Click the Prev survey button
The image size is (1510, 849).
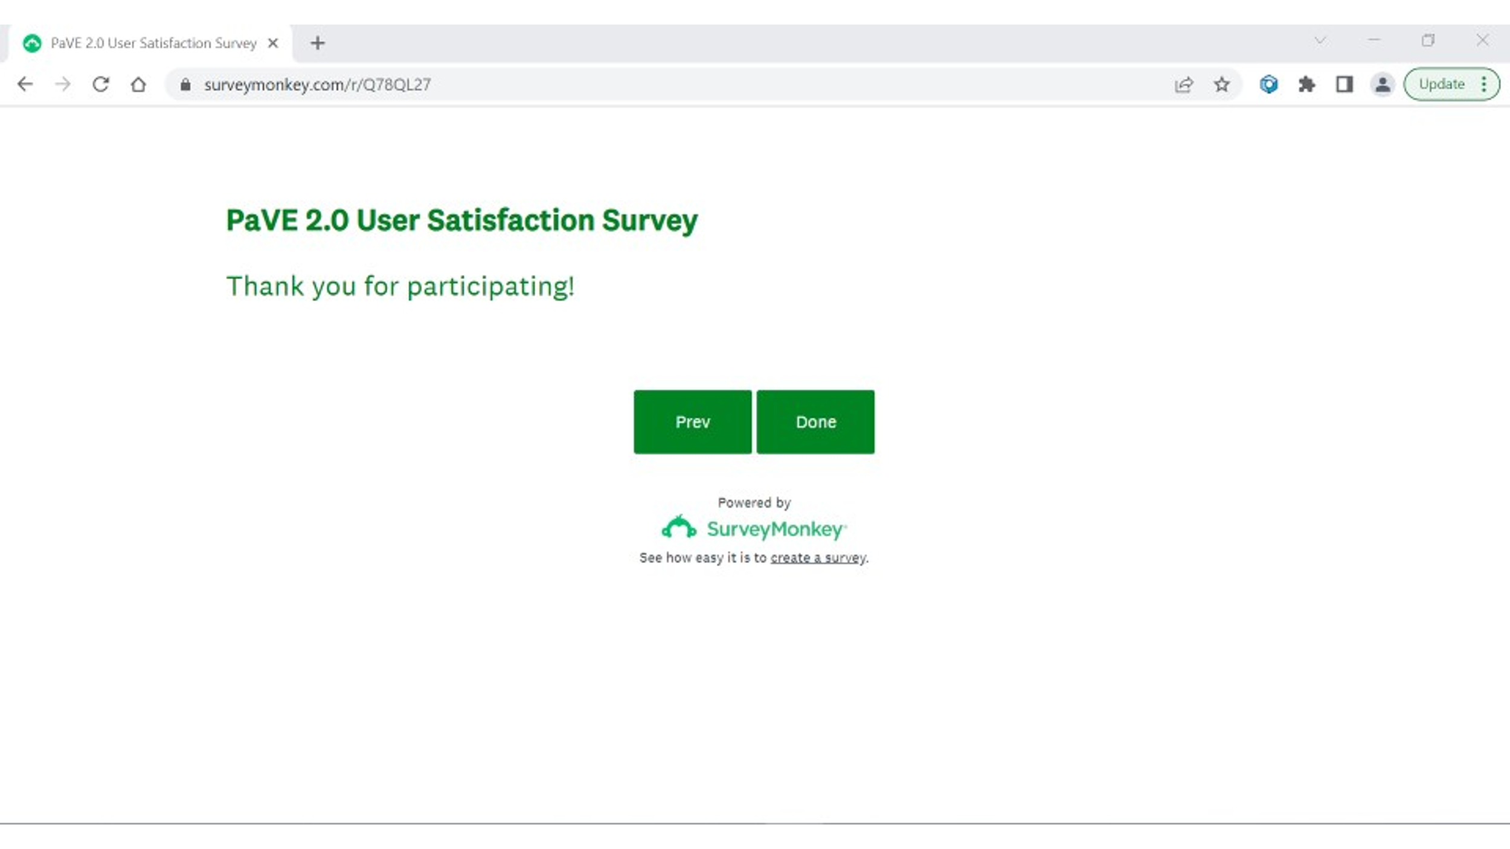point(692,421)
